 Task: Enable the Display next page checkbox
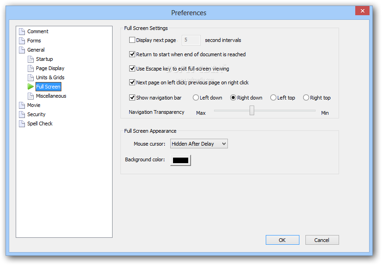pos(132,40)
